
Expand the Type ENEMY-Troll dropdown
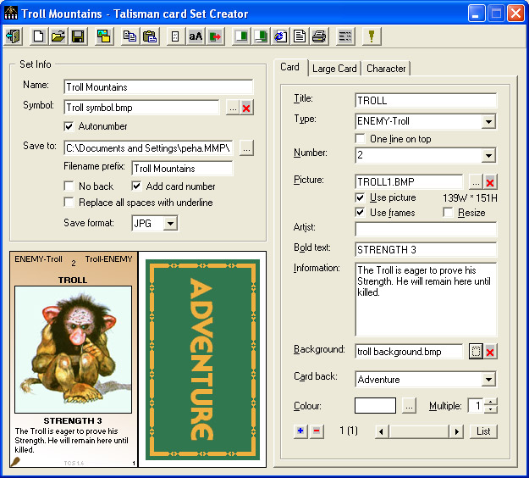[x=488, y=121]
